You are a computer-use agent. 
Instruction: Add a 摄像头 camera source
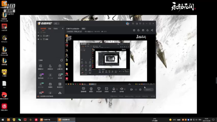click(x=91, y=90)
